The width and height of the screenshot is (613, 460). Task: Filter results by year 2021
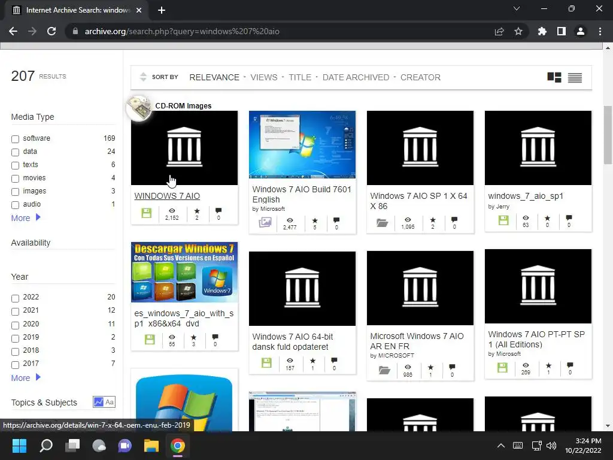[15, 311]
